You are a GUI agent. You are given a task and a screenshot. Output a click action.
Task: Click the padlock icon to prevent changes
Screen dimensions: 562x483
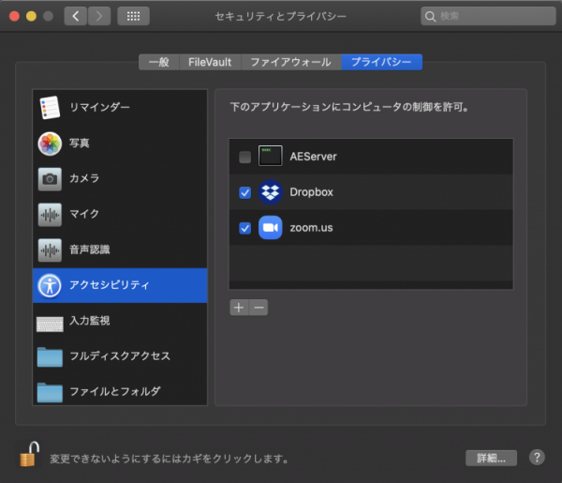click(x=29, y=454)
